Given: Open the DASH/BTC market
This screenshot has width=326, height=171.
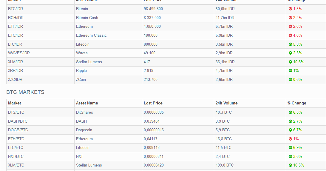Looking at the screenshot, I should (x=18, y=121).
